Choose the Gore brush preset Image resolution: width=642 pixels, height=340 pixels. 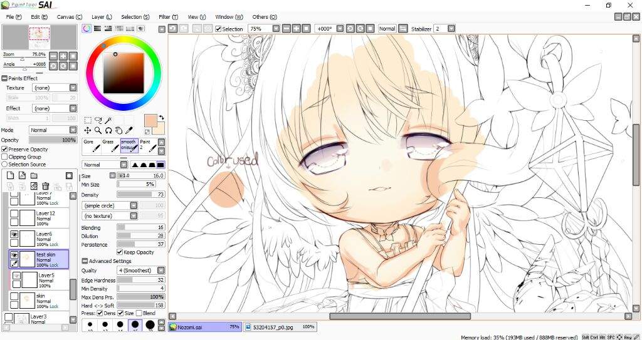tap(92, 146)
